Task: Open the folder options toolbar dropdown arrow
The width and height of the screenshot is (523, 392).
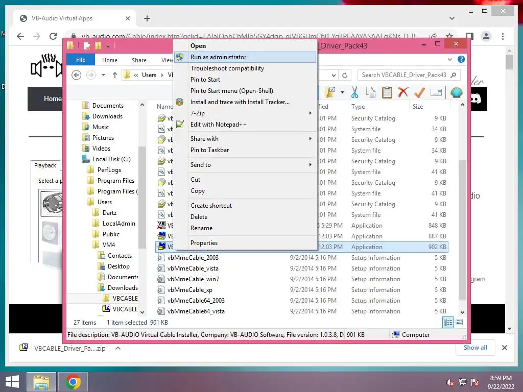Action: click(x=343, y=92)
